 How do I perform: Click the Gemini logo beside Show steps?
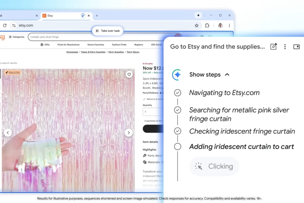coord(177,75)
